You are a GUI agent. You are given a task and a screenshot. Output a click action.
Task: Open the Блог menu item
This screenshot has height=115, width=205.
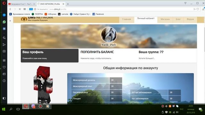click(178, 19)
